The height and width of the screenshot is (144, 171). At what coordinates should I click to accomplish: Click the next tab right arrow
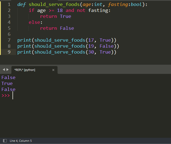(x=8, y=70)
